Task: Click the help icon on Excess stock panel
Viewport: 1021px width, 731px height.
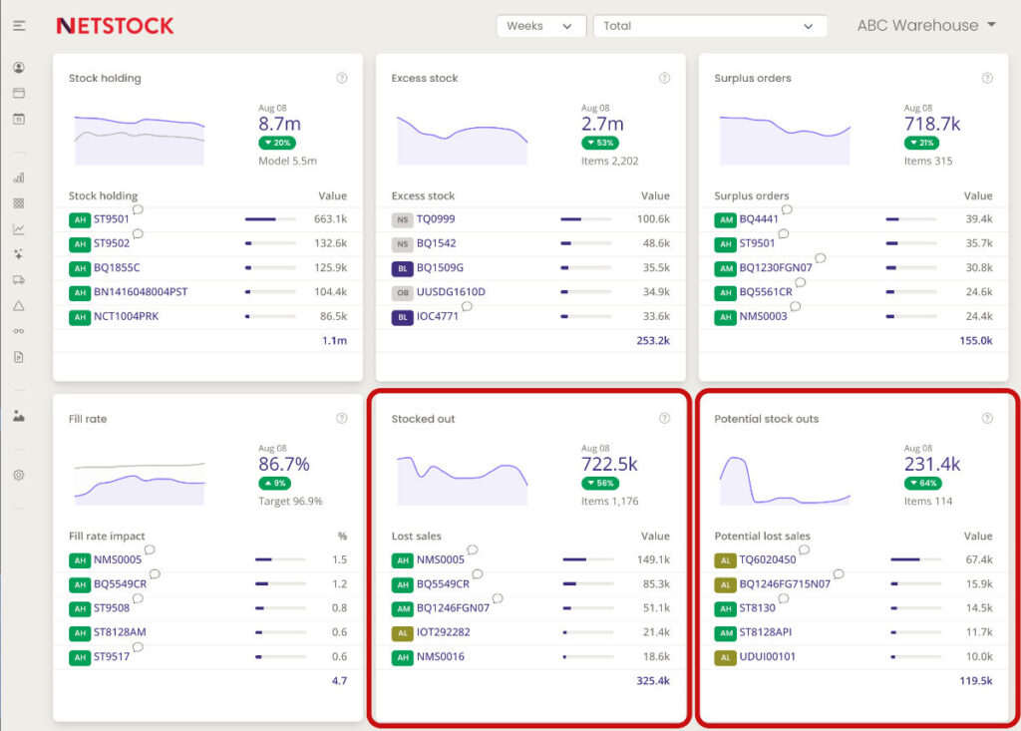Action: [664, 78]
